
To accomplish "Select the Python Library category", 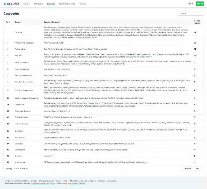I will tap(21, 49).
